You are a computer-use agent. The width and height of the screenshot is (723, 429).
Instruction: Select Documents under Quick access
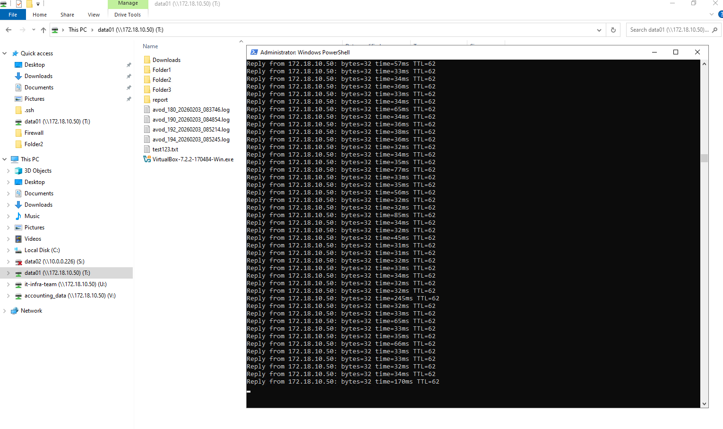click(39, 88)
